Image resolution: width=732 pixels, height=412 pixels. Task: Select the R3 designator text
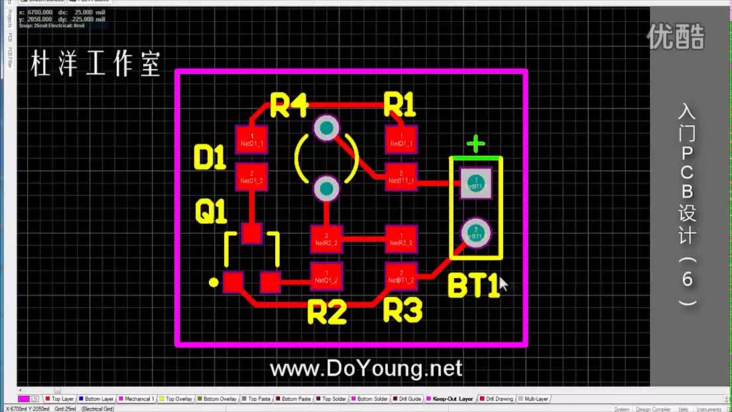(403, 310)
